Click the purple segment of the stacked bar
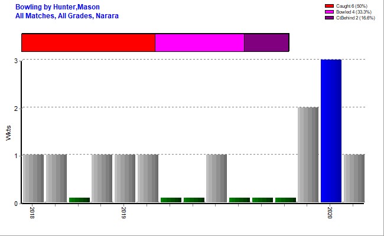The height and width of the screenshot is (236, 384). [x=266, y=42]
